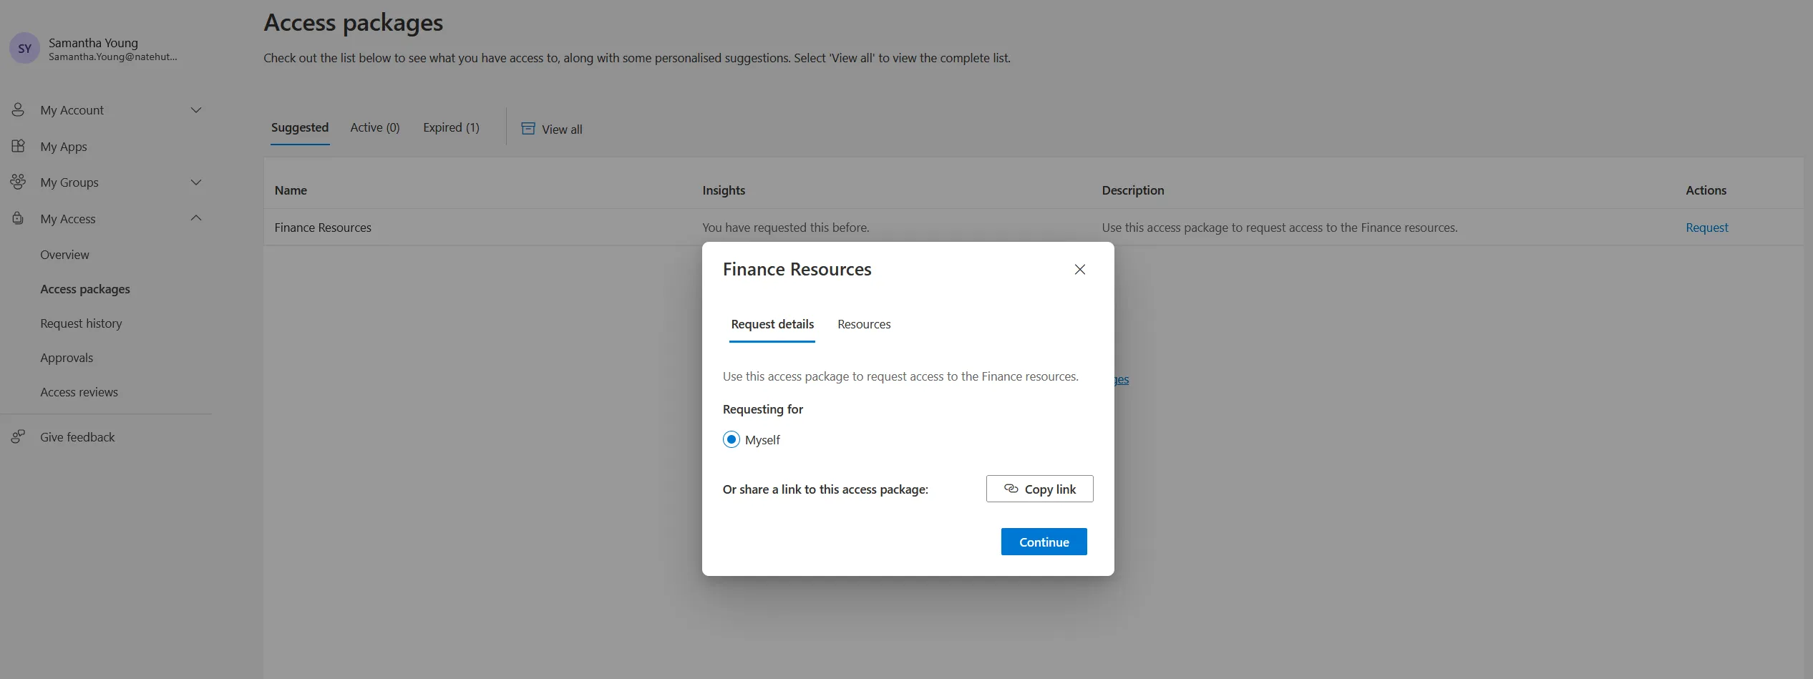Switch to the Expired (1) tab
This screenshot has height=679, width=1813.
pyautogui.click(x=451, y=127)
